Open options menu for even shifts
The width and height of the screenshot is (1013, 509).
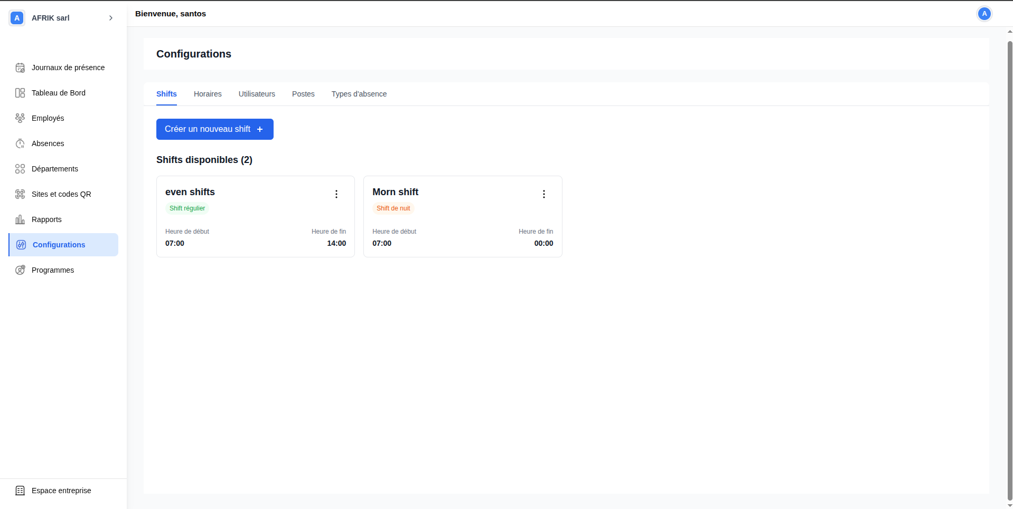[336, 194]
